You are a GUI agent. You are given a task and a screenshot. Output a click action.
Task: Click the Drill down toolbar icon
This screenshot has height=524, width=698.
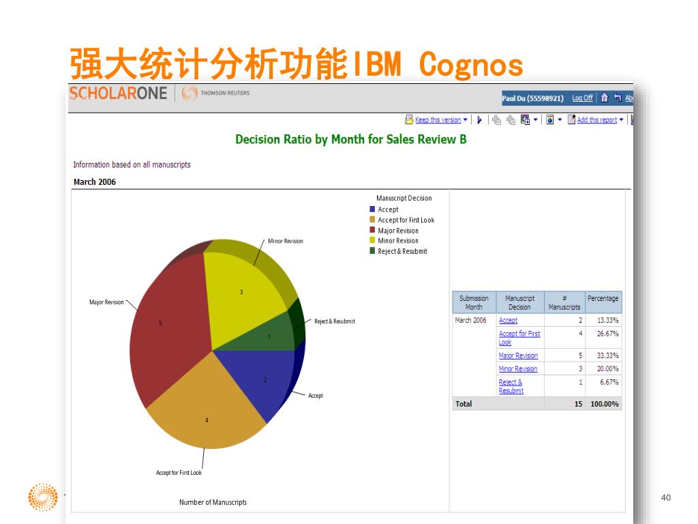(x=496, y=120)
